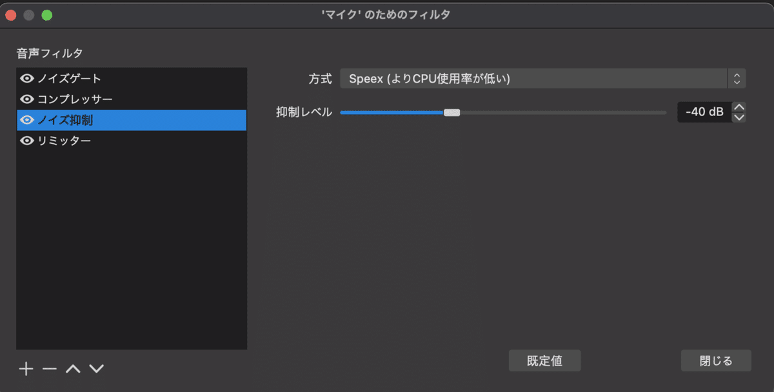774x392 pixels.
Task: Reset settings with the 既定値 button
Action: pos(544,360)
